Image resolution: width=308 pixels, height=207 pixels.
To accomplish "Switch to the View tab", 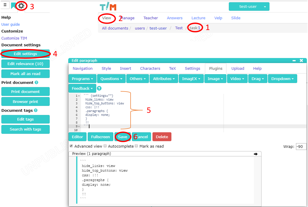I will [106, 18].
